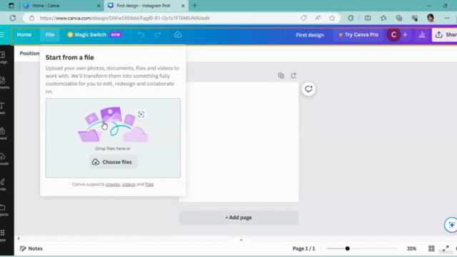Undo the last action
457x257 pixels.
coord(141,35)
